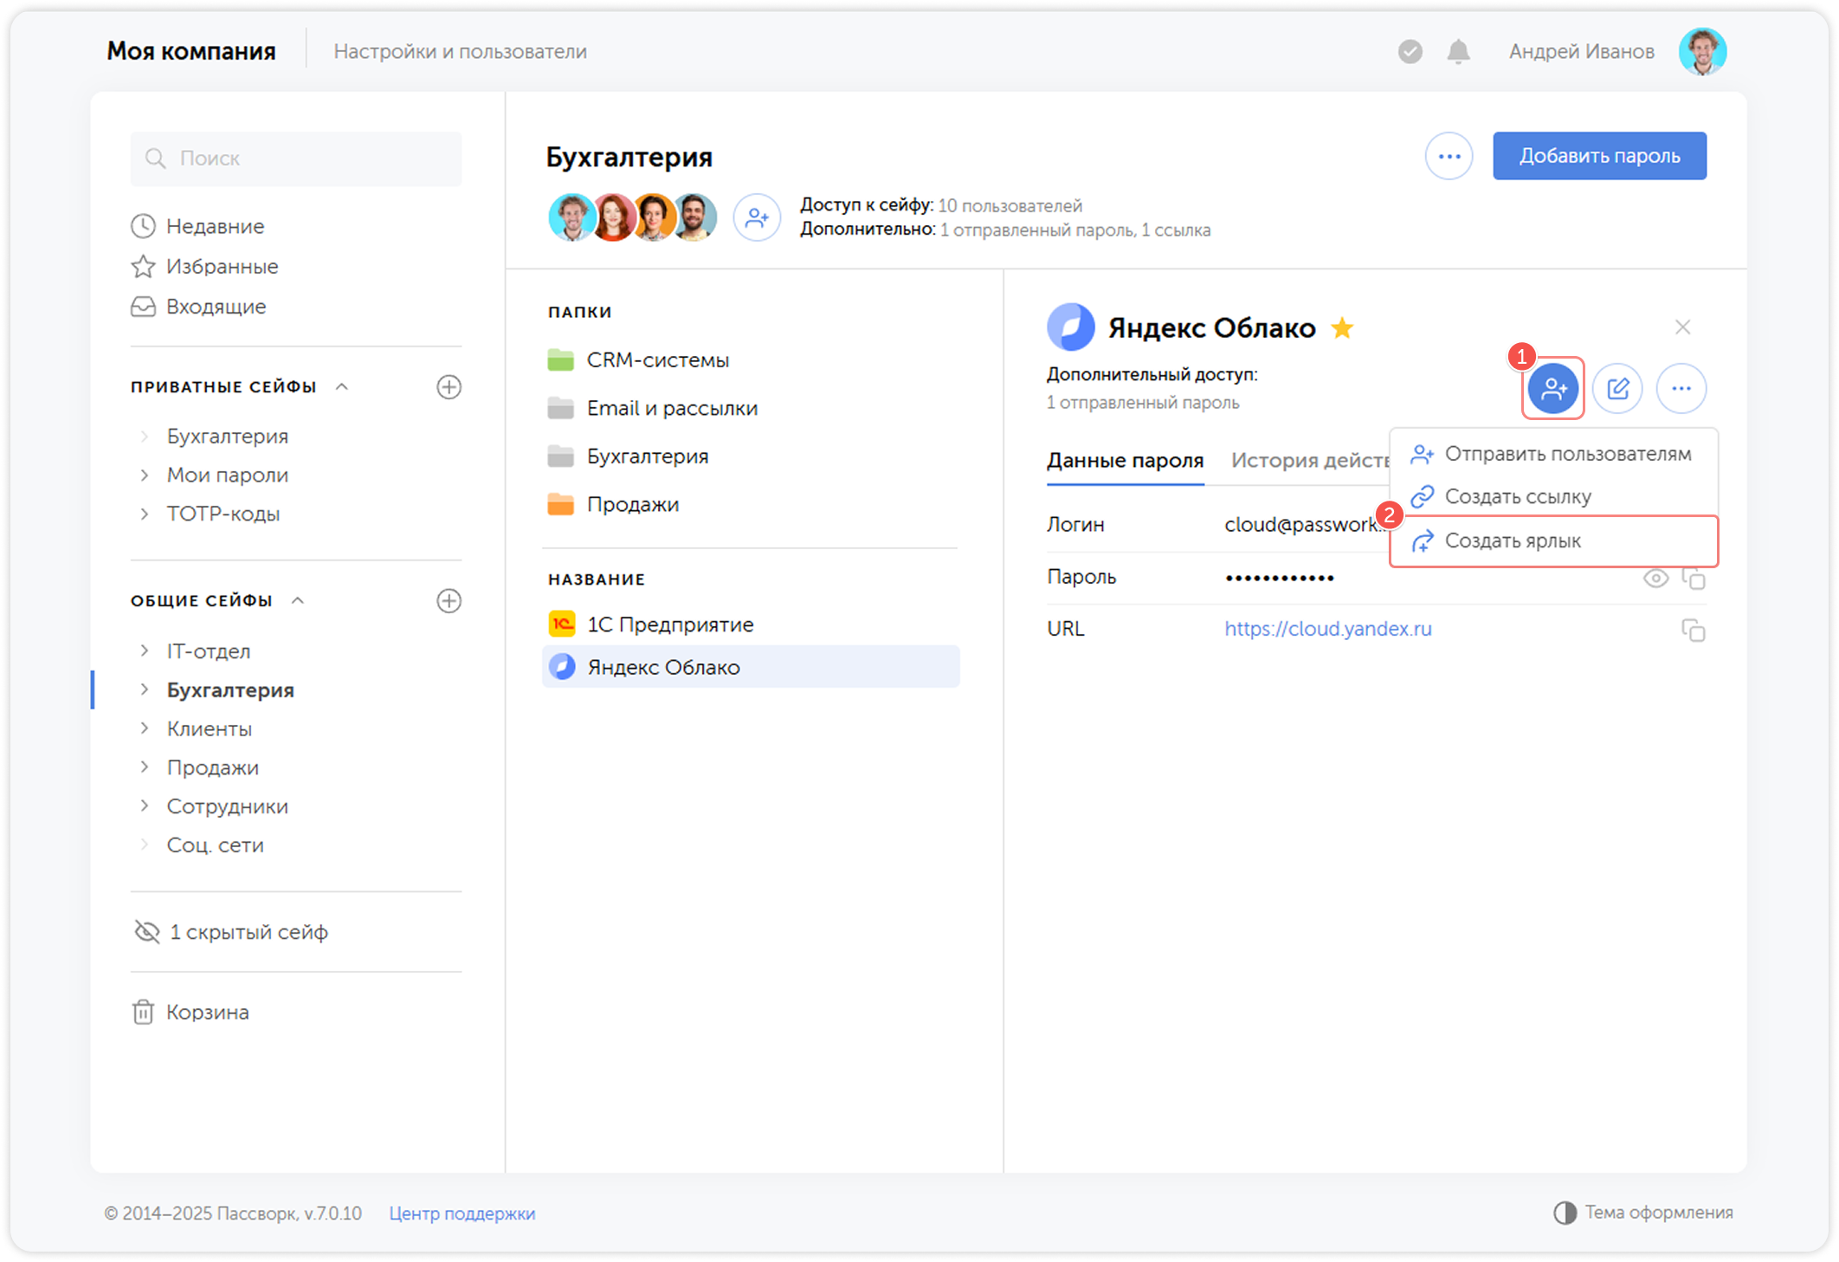Copy the URL with the copy icon
Viewport: 1839px width, 1262px height.
pyautogui.click(x=1693, y=630)
